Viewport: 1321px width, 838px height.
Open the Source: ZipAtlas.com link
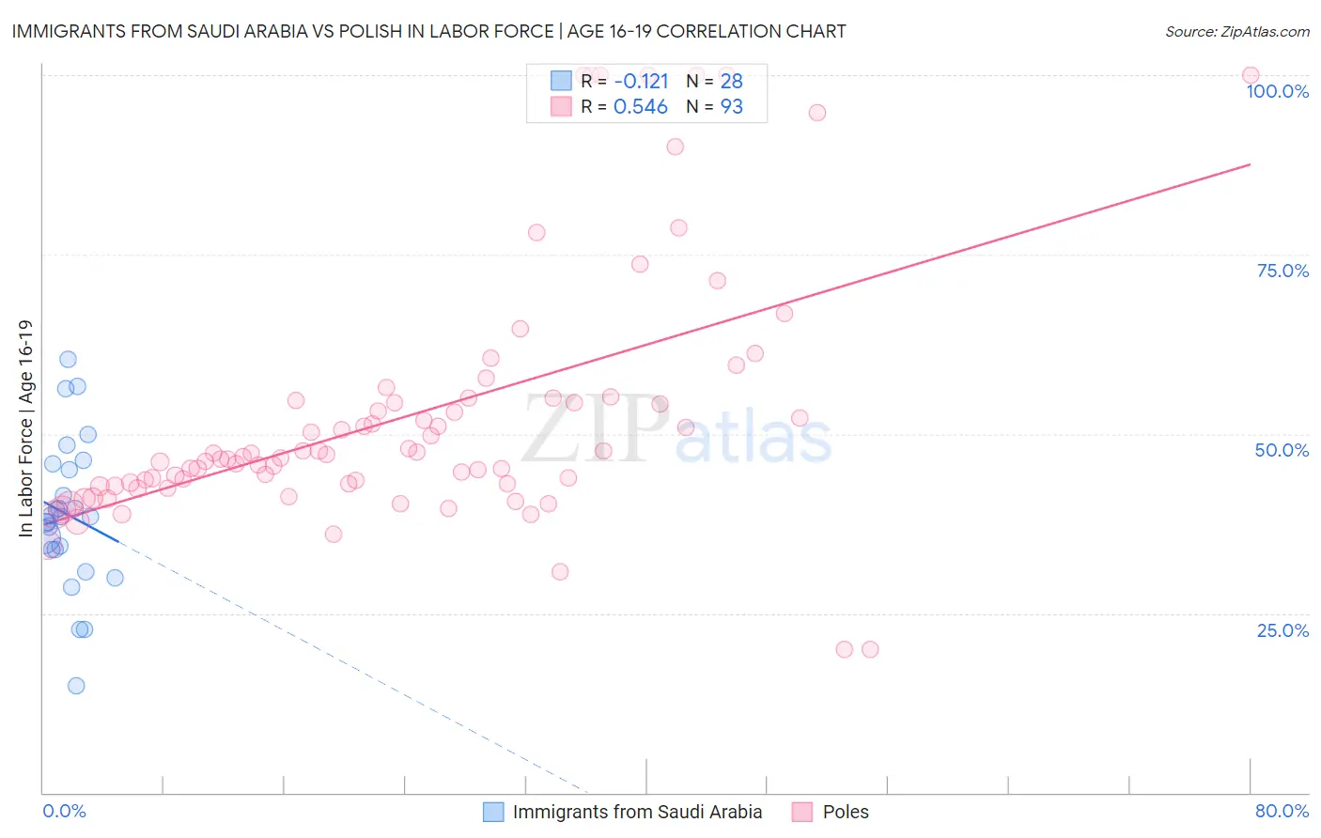[x=1237, y=31]
